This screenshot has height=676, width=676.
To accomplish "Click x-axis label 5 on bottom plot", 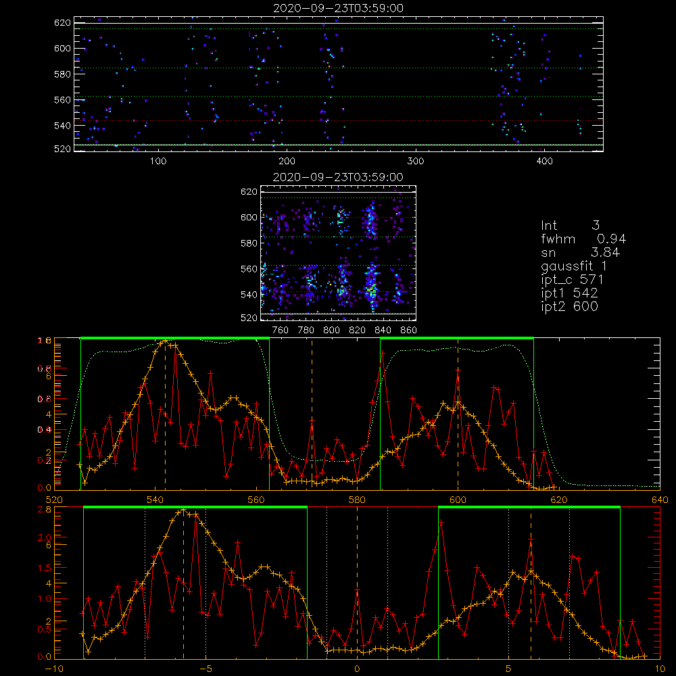I will point(508,669).
